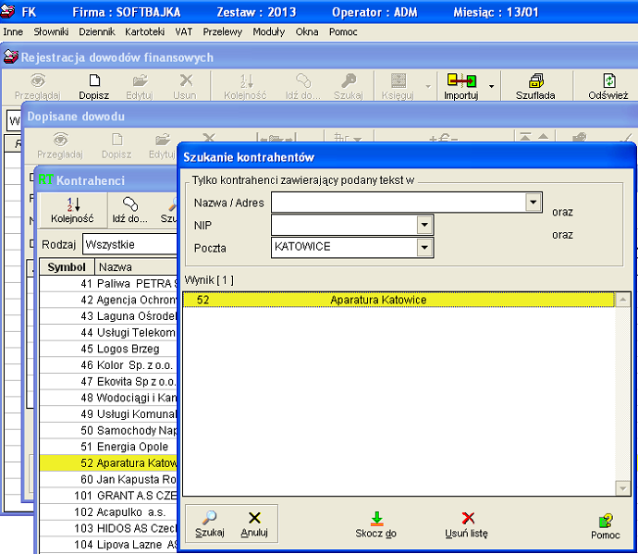Open Okna menu
Image resolution: width=638 pixels, height=554 pixels.
tap(307, 31)
